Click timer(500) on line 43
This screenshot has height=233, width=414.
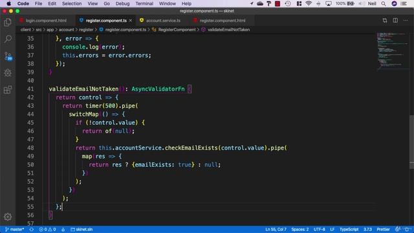(x=102, y=106)
